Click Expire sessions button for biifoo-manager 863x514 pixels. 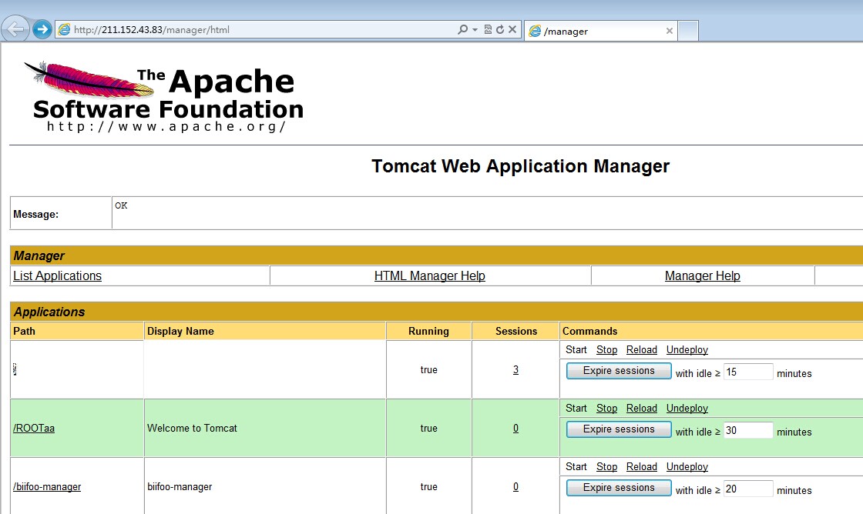tap(619, 488)
